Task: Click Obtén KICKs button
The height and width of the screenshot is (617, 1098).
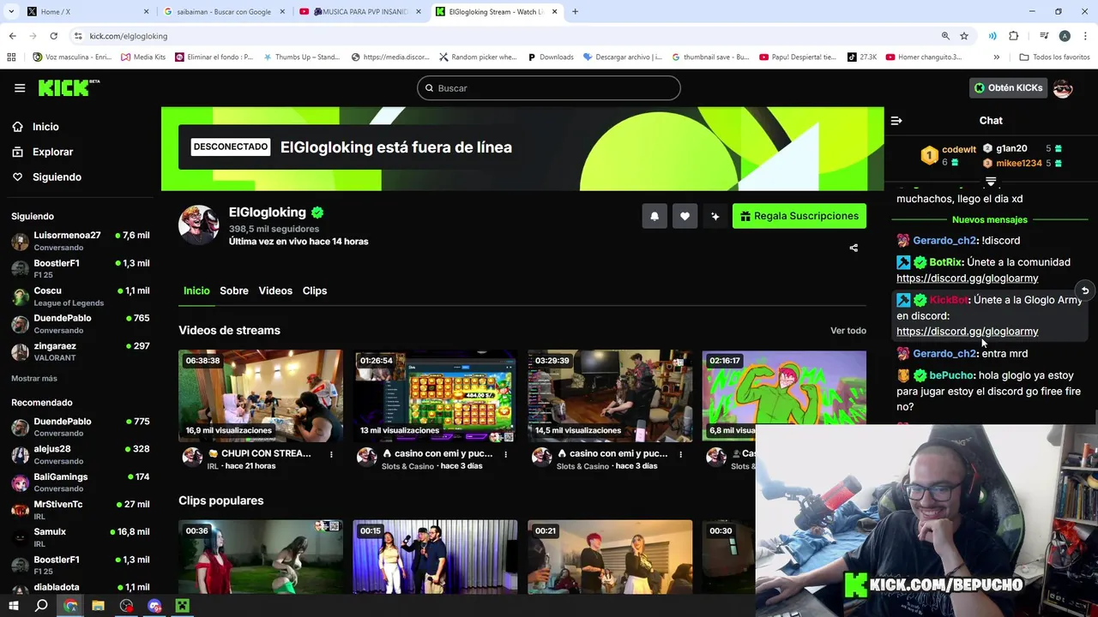Action: pos(1008,87)
